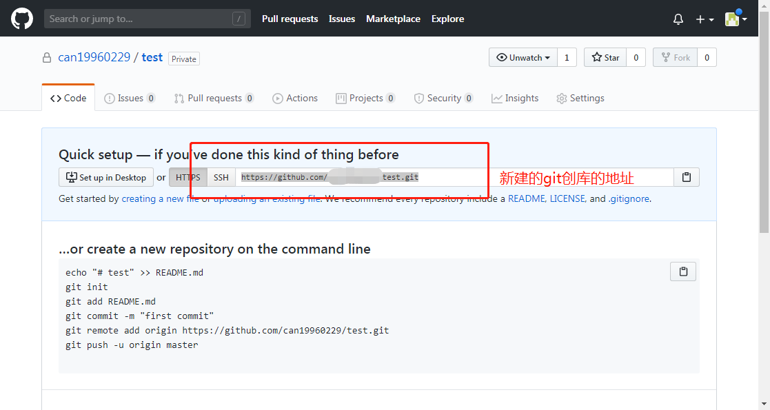Click the page vertical scrollbar thumb
The height and width of the screenshot is (410, 770).
coord(764,122)
